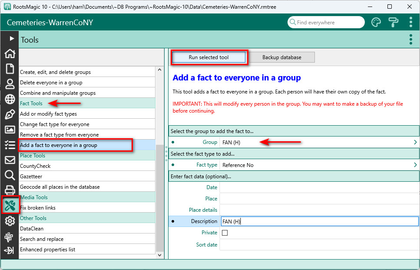Open the Tools page three-dot options menu
Image resolution: width=420 pixels, height=270 pixels.
(x=410, y=40)
